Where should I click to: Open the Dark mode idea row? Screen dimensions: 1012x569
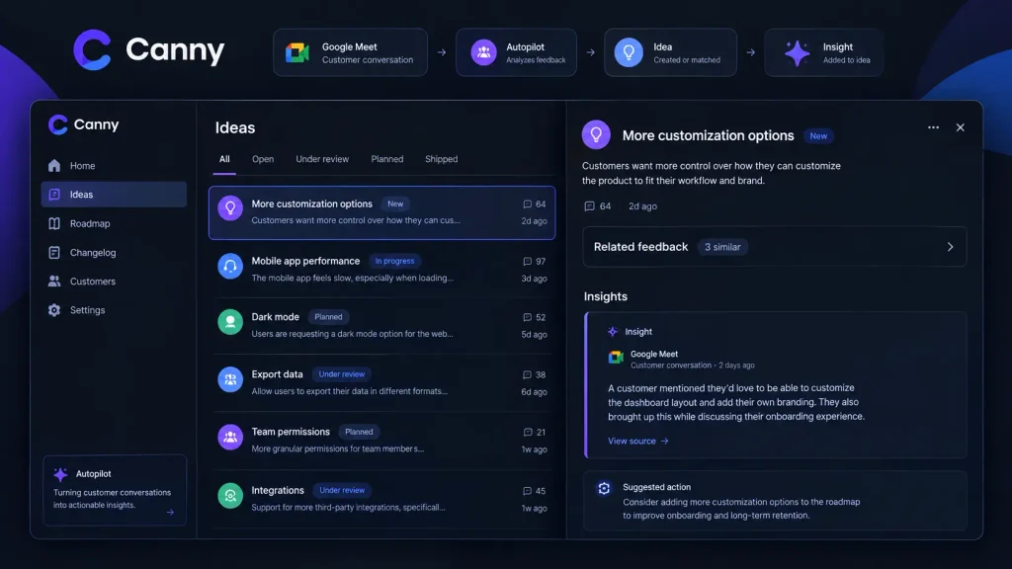click(x=382, y=325)
